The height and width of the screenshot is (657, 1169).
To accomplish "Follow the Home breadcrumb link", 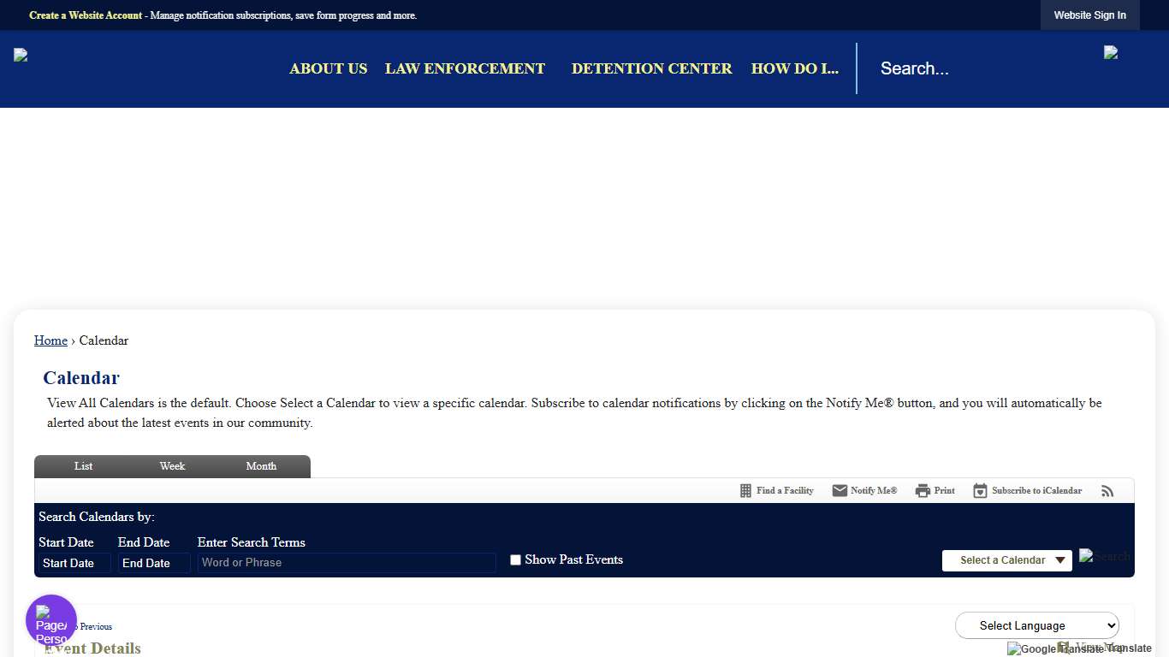I will 50,340.
